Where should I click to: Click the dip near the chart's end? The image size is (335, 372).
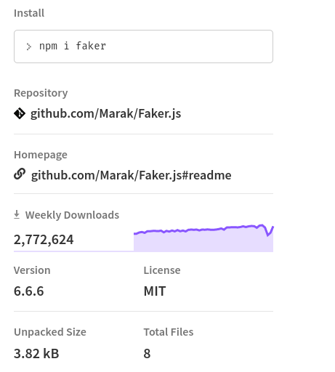[x=268, y=235]
